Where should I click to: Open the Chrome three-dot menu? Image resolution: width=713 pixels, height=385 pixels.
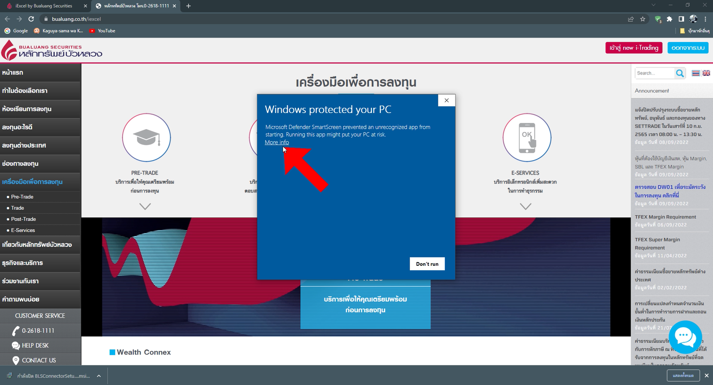click(x=705, y=19)
